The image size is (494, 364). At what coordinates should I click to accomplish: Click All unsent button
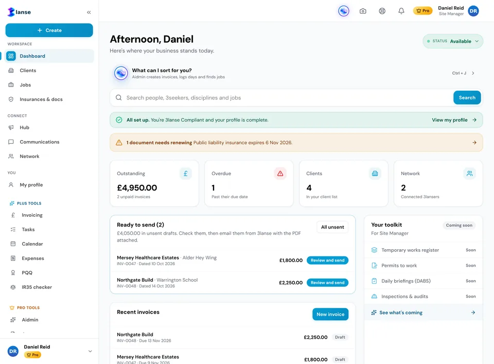point(332,227)
